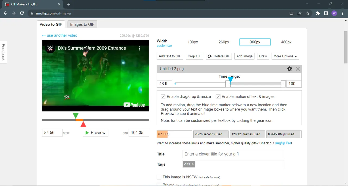Open a new browser tab with plus
Viewport: 348px width, 186px height.
pyautogui.click(x=69, y=4)
